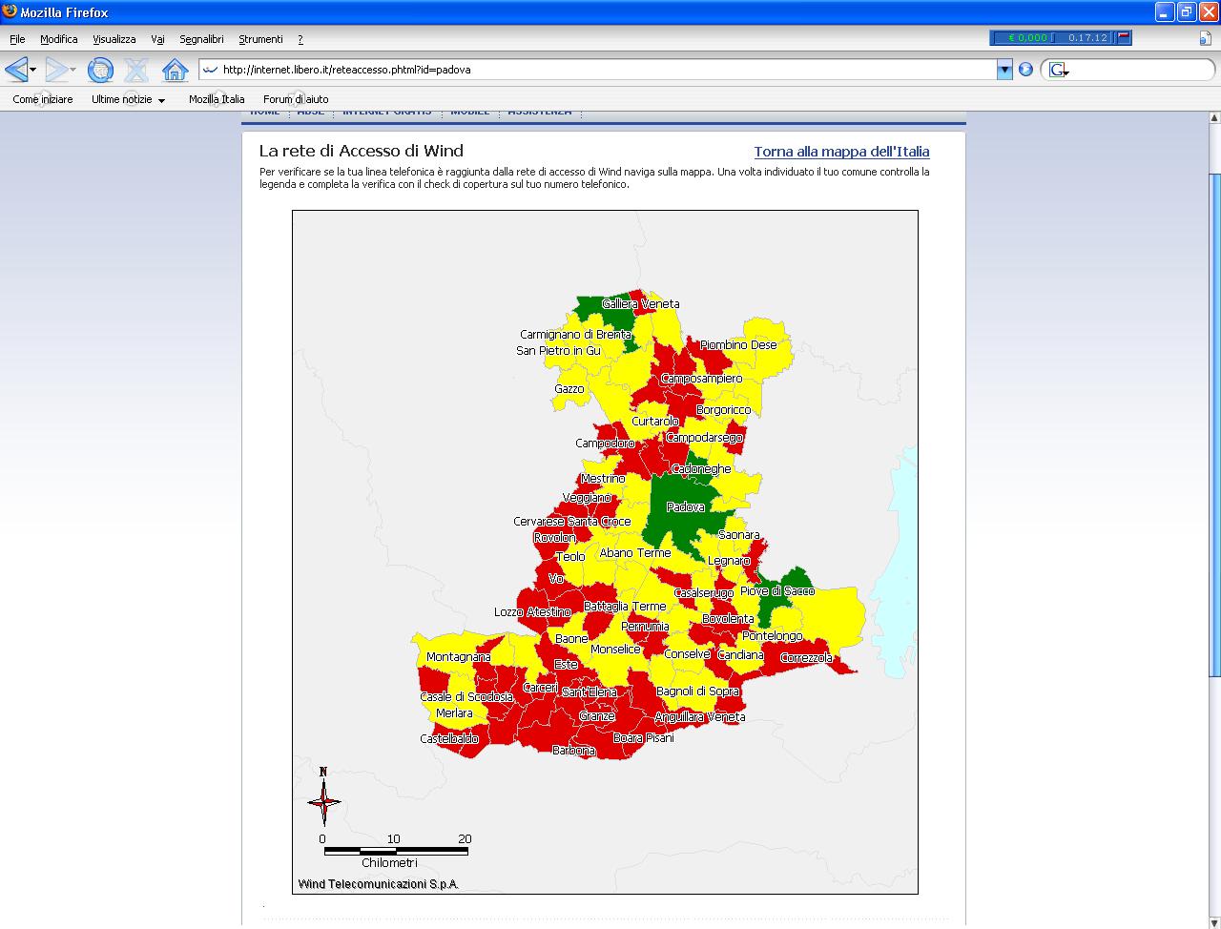Select Piove di Sacco on the map
Viewport: 1221px width, 929px height.
(x=777, y=591)
